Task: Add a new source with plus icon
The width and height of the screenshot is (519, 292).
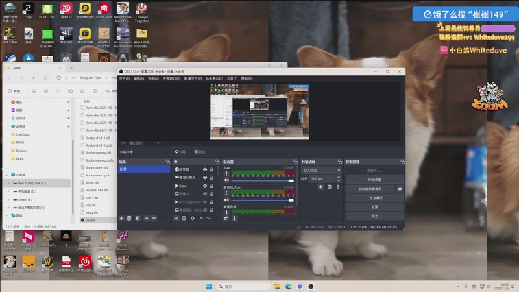Action: 176,219
